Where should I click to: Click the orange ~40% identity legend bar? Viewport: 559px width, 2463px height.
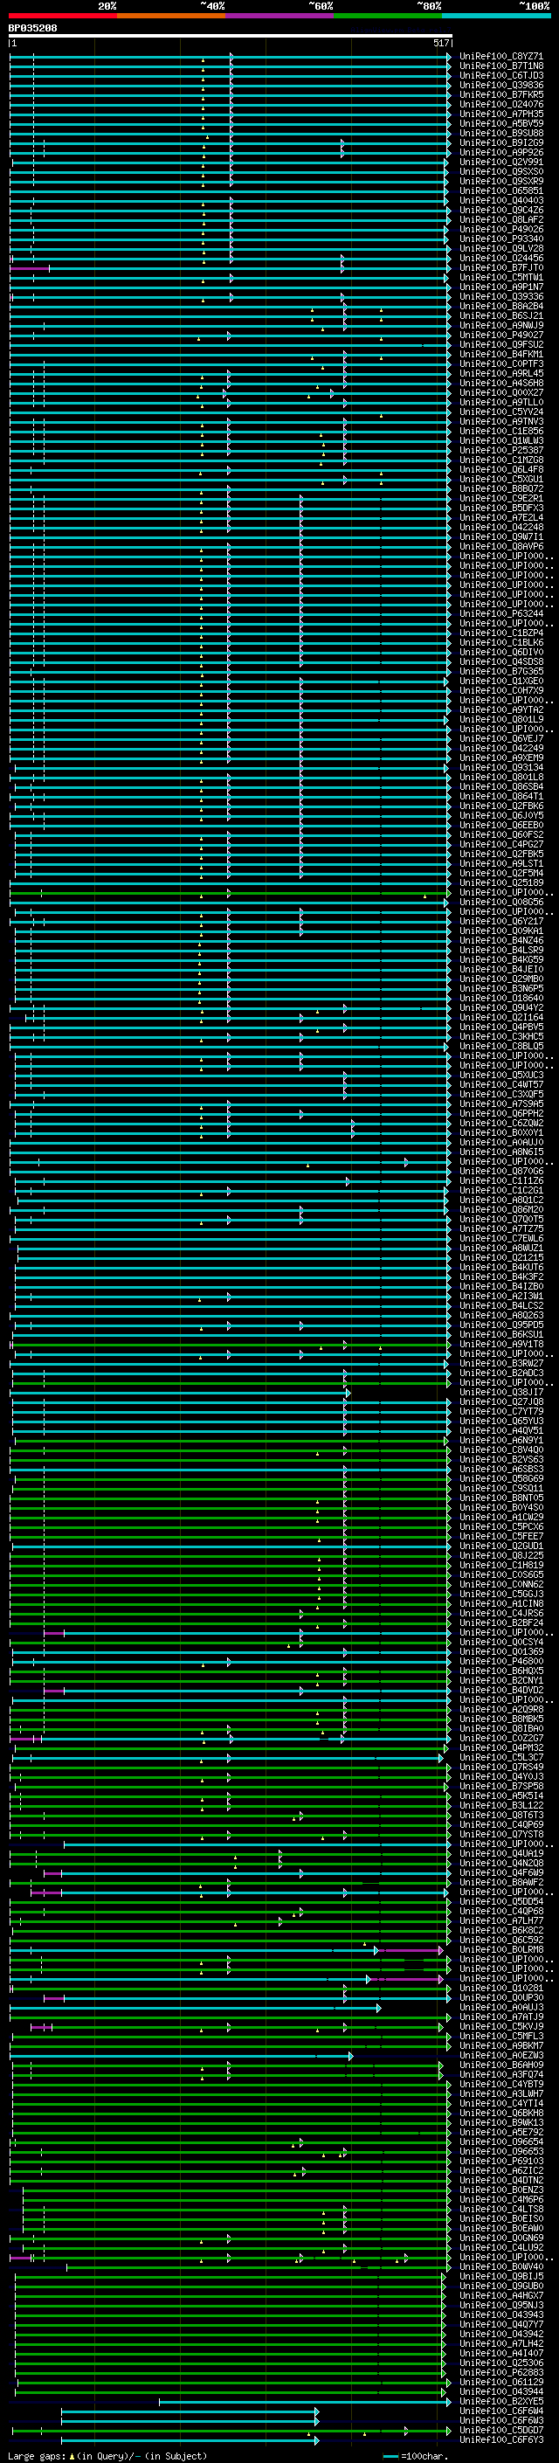(x=172, y=17)
